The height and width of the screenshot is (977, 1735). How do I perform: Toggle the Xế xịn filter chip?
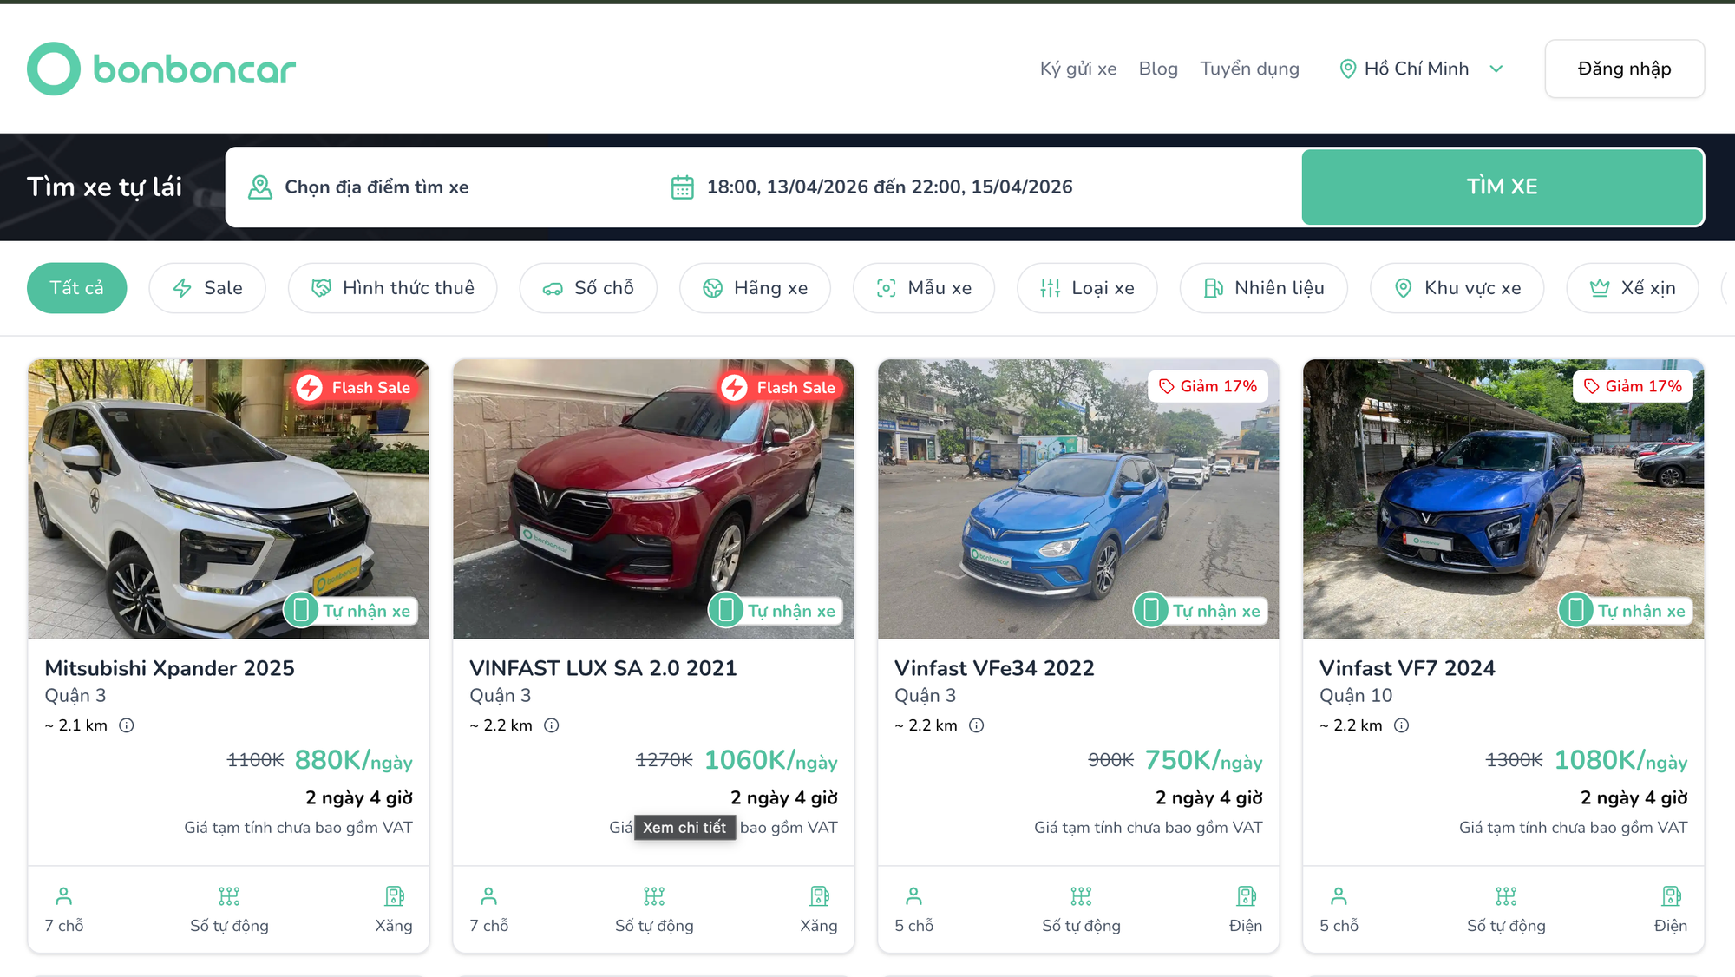(1632, 288)
